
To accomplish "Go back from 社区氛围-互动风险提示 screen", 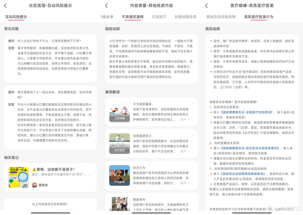I will pos(5,6).
